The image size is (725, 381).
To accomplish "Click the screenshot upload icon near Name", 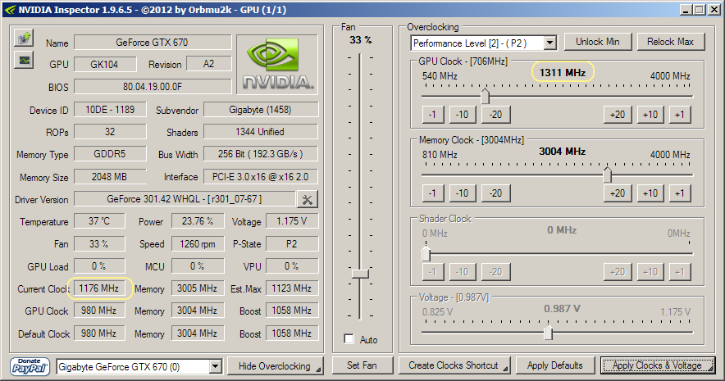I will pos(24,38).
